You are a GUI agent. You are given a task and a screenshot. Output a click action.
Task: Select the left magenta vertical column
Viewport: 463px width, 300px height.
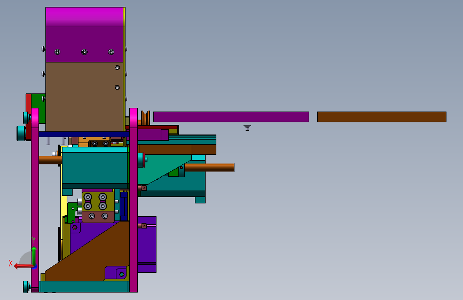click(35, 200)
